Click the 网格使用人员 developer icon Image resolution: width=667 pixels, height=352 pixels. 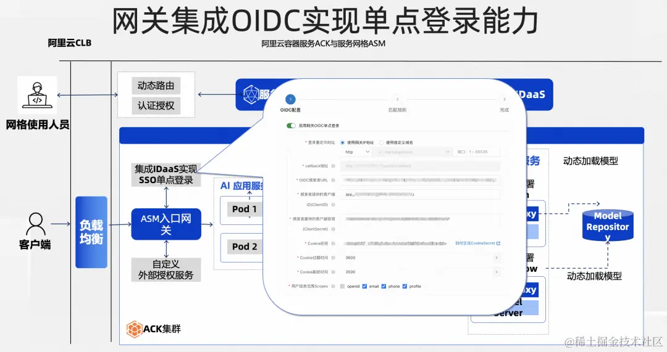click(x=37, y=95)
